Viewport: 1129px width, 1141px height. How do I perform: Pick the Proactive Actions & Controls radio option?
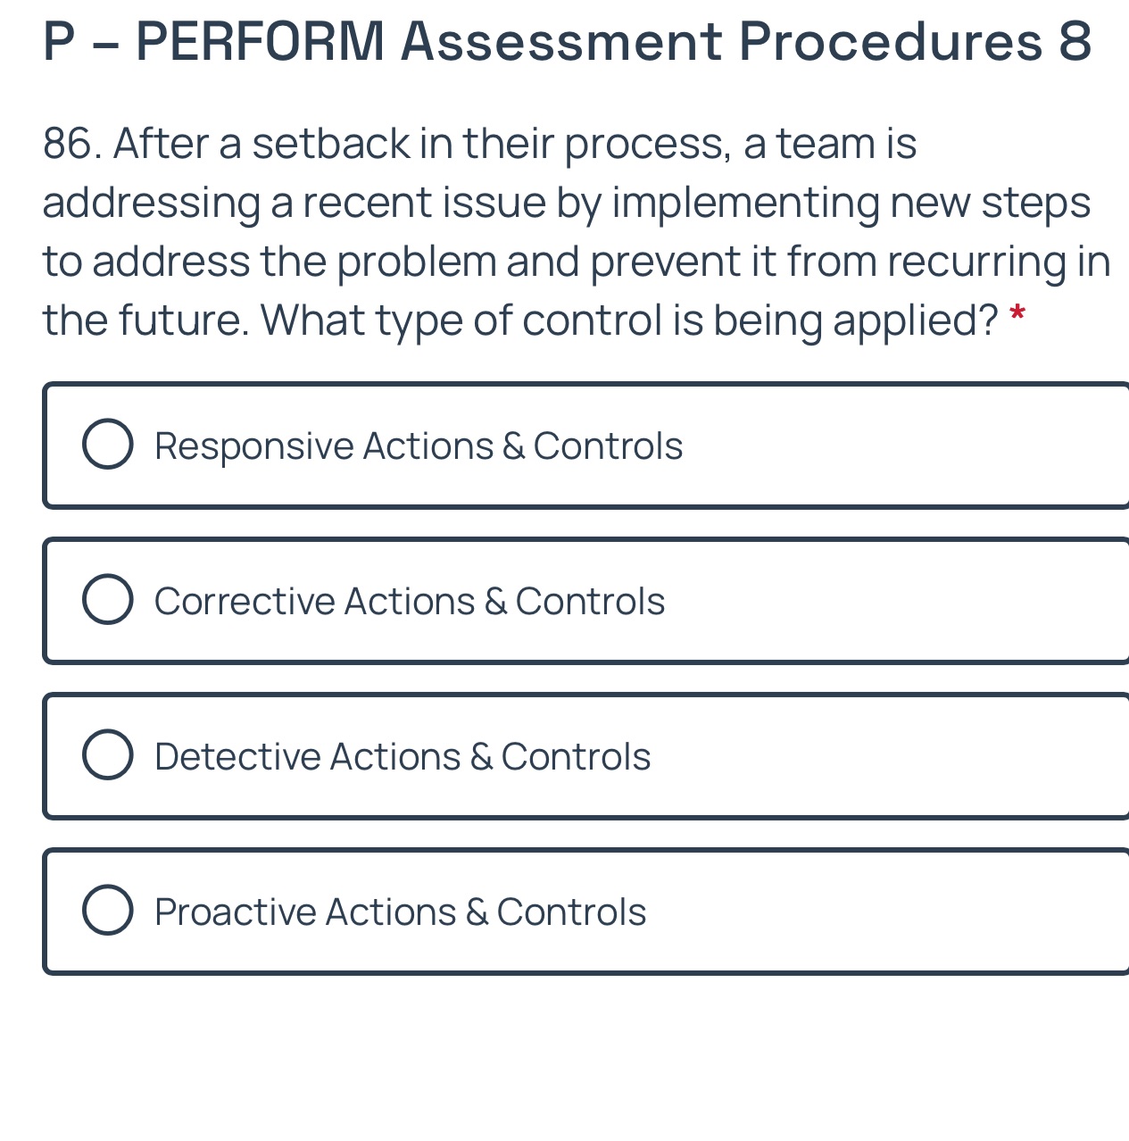pos(108,911)
